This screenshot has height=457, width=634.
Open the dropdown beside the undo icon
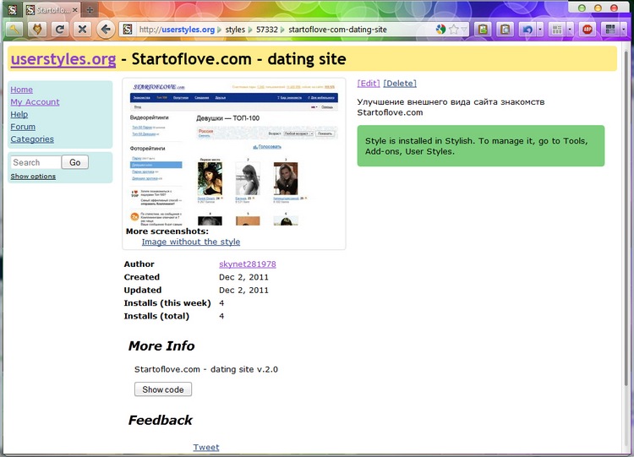pos(540,29)
